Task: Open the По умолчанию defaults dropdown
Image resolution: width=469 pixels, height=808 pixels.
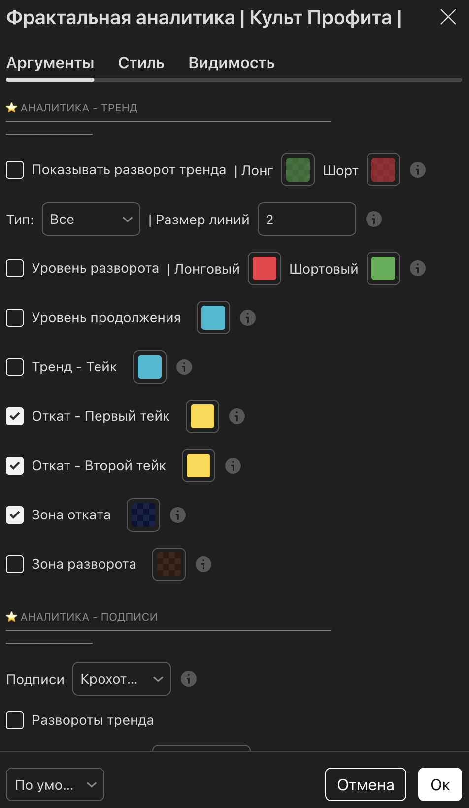Action: (x=55, y=784)
